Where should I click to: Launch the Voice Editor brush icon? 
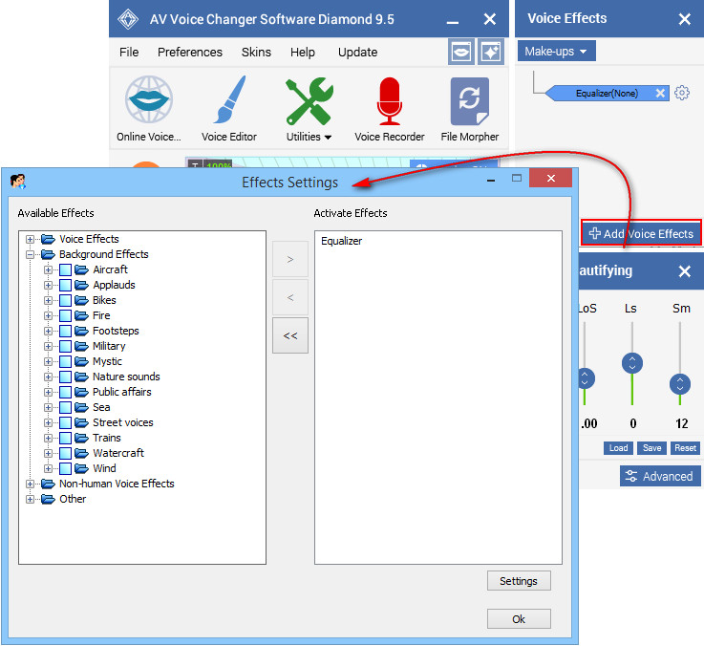(x=229, y=99)
